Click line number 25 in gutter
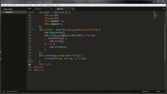Screen dimensions: 167x94 [x=30, y=56]
